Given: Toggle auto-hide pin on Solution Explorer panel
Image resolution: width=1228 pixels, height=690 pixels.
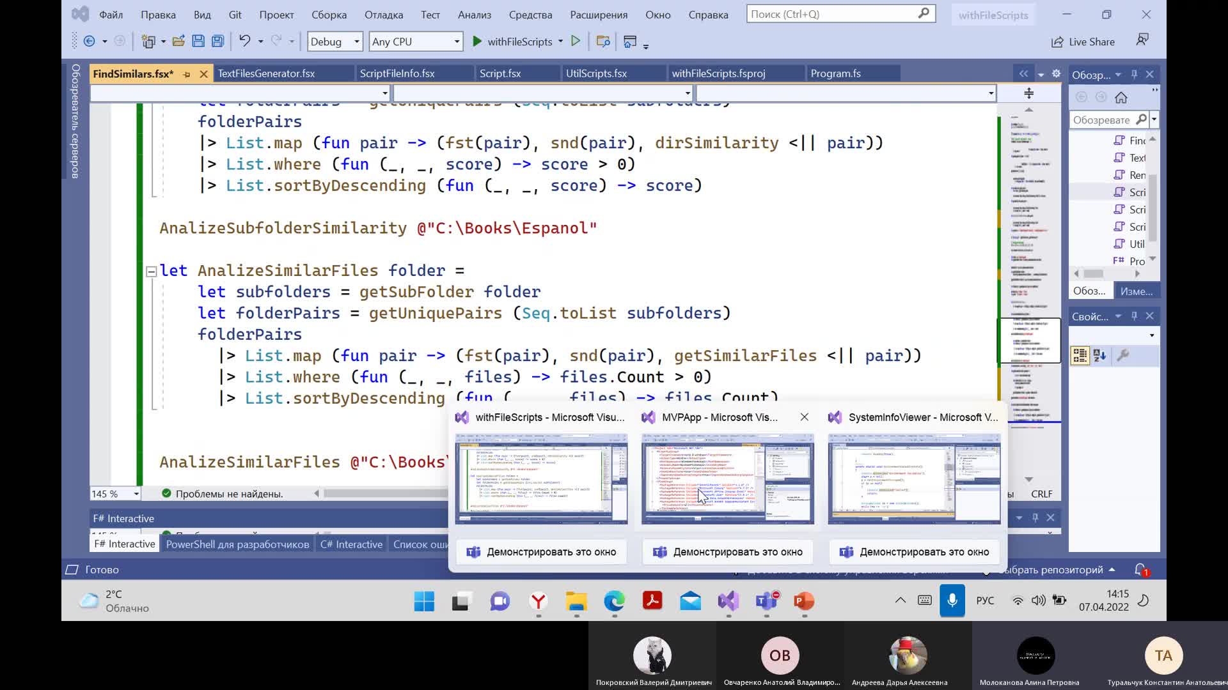Looking at the screenshot, I should click(1134, 74).
